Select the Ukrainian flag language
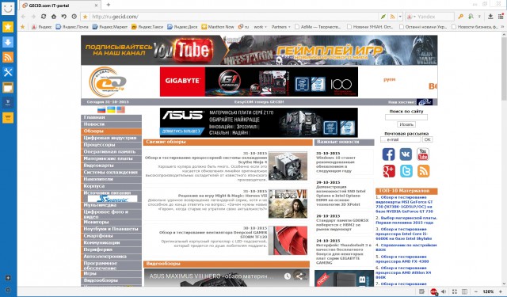507x297 pixels. click(x=111, y=110)
